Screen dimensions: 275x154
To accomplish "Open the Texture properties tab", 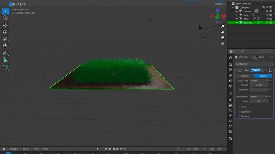I will [x=230, y=139].
